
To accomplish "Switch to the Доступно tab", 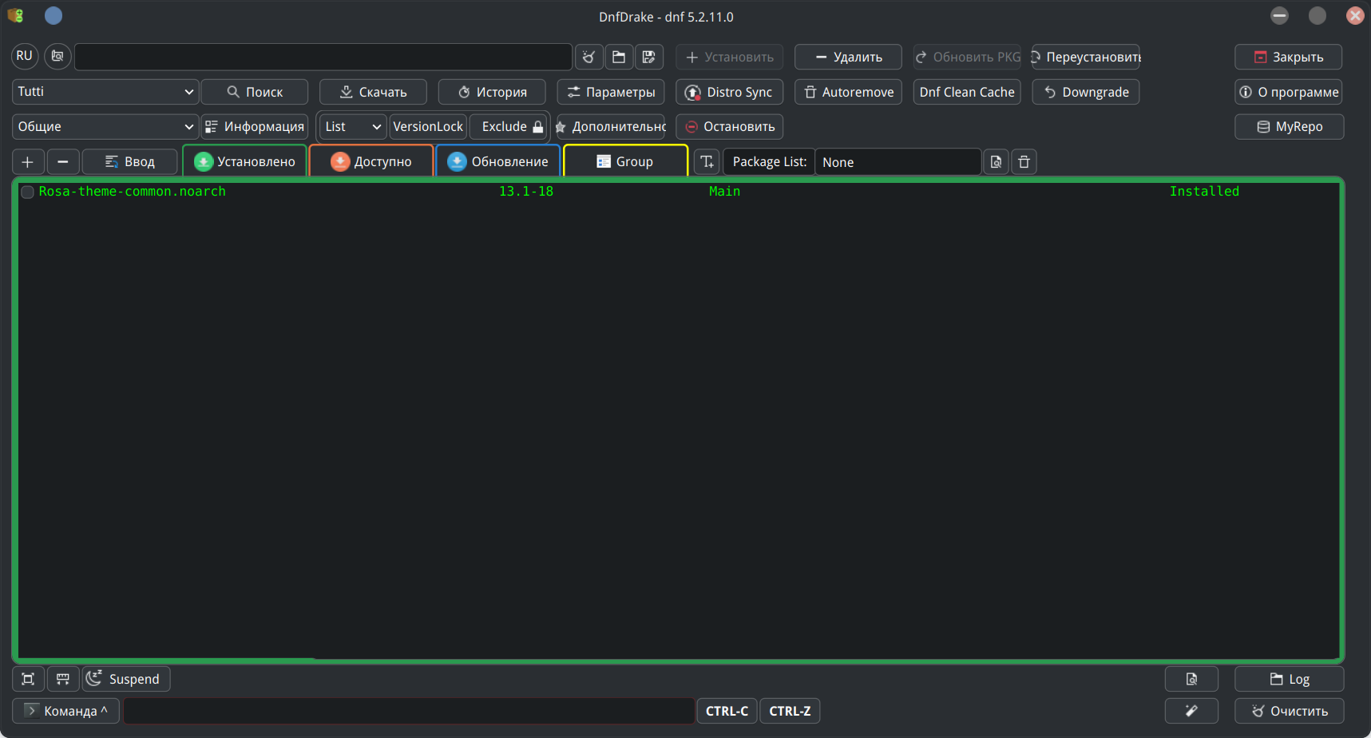I will [x=371, y=161].
